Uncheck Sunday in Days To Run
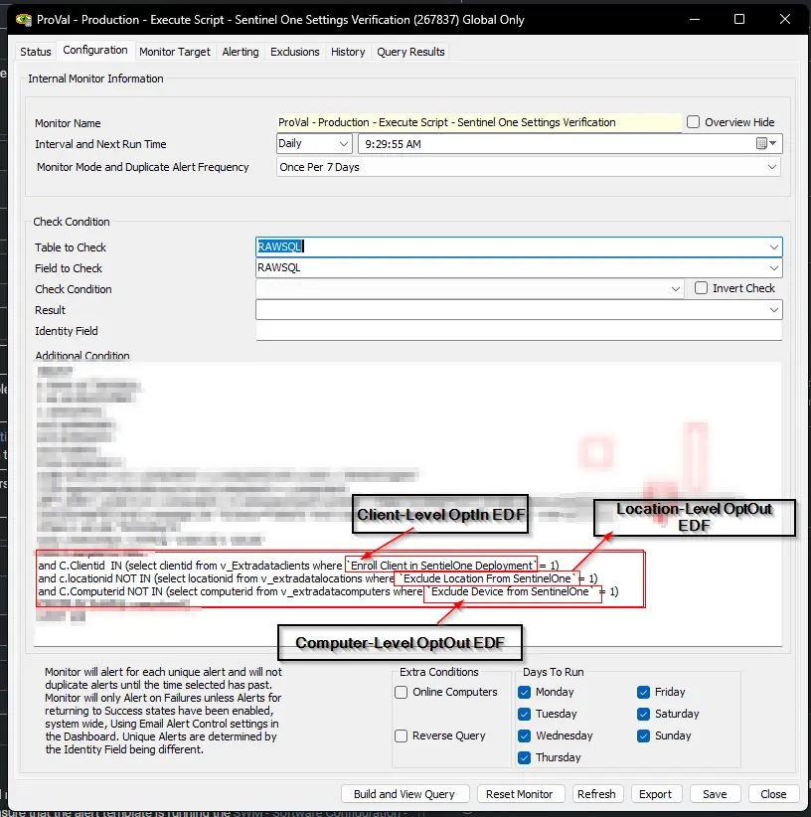This screenshot has height=817, width=811. click(643, 735)
